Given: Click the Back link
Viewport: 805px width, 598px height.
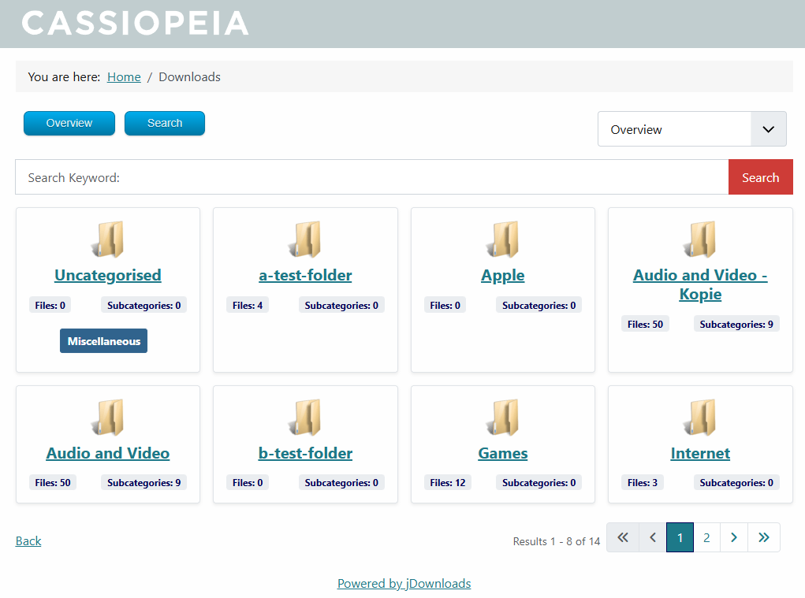Looking at the screenshot, I should tap(28, 540).
